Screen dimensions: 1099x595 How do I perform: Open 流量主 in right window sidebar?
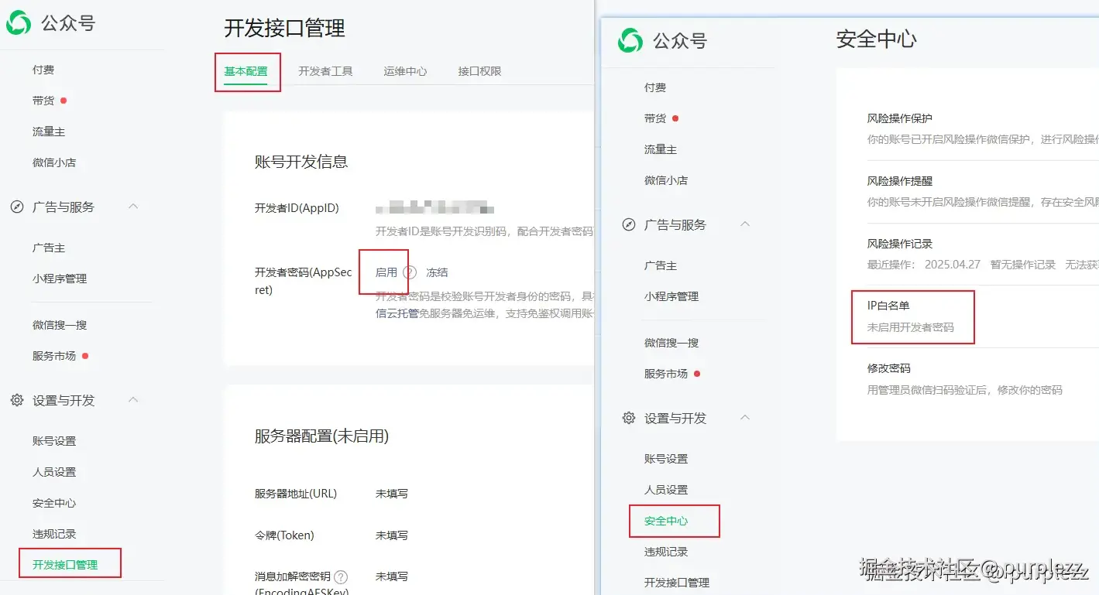pyautogui.click(x=661, y=149)
